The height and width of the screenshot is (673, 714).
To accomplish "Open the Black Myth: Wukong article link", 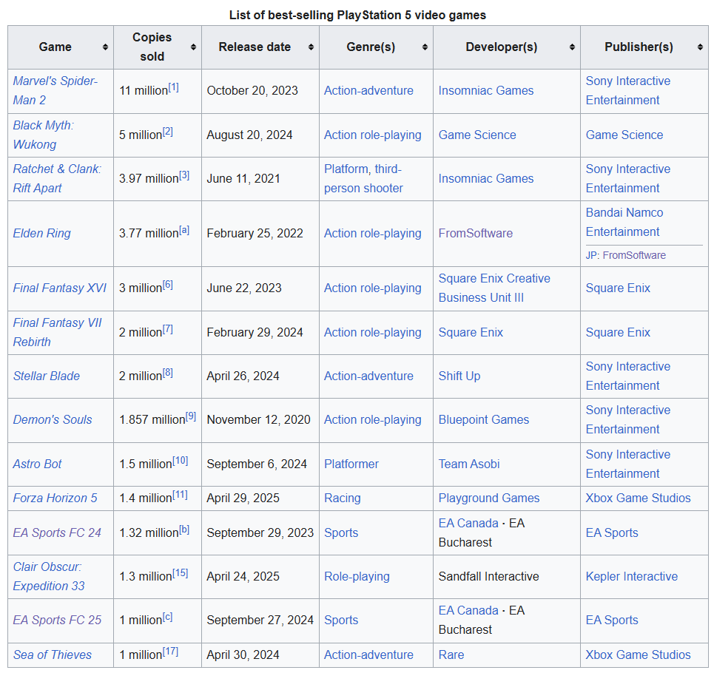I will (x=43, y=135).
